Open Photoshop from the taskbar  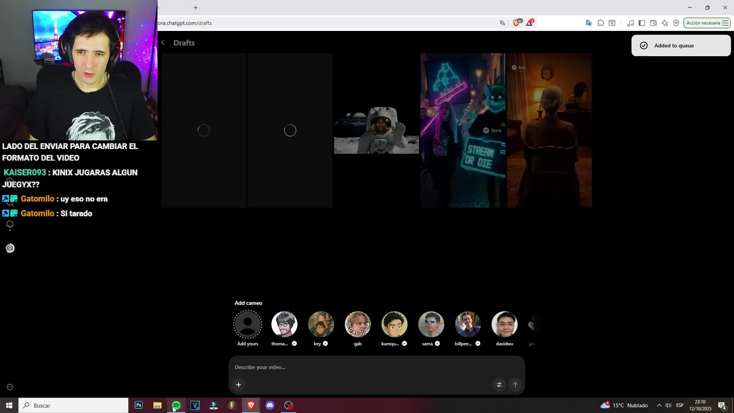click(139, 406)
